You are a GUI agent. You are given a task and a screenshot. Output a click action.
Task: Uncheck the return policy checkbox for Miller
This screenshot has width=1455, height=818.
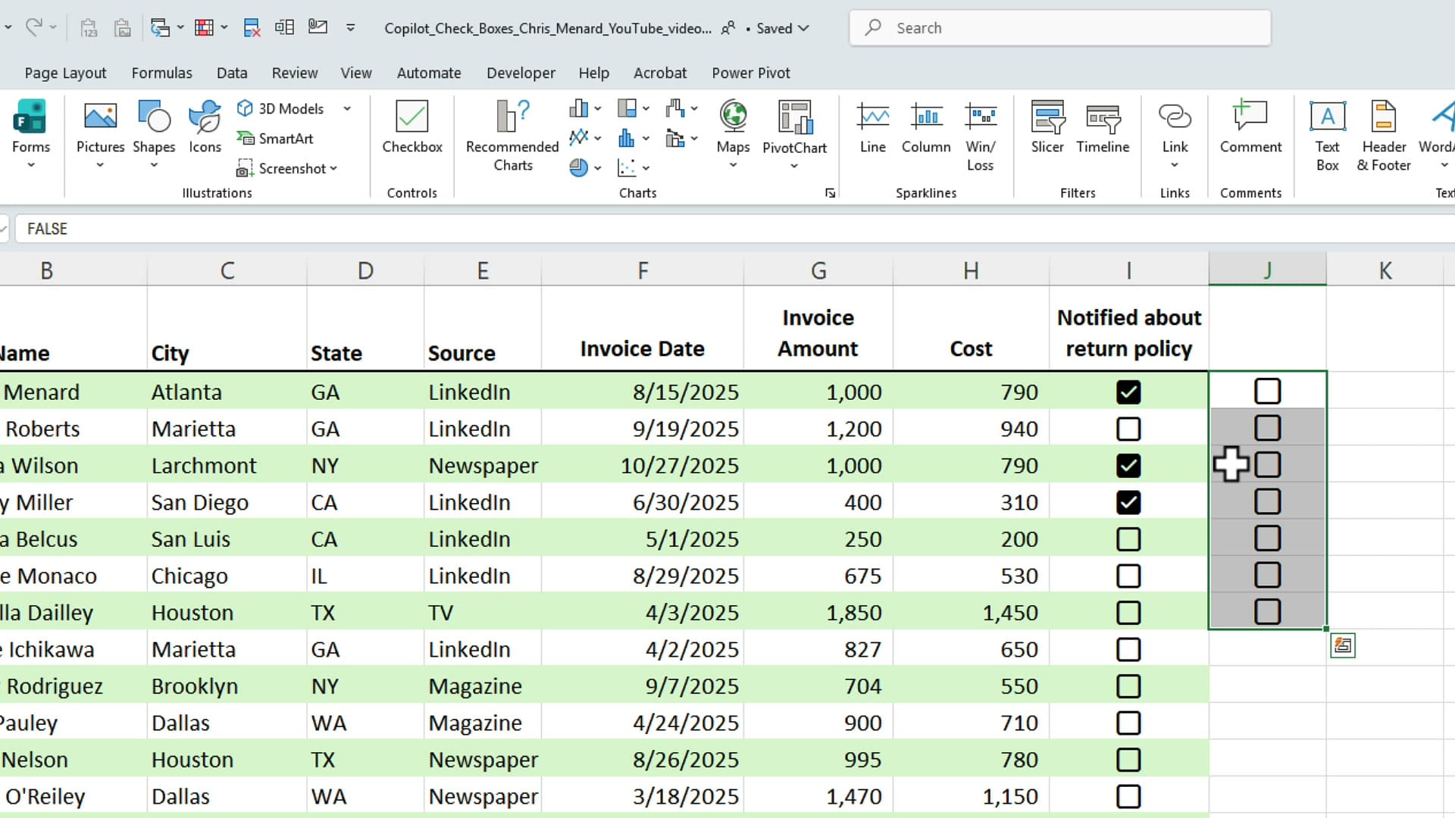[1128, 502]
